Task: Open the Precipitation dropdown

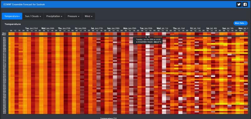Action: click(x=54, y=16)
